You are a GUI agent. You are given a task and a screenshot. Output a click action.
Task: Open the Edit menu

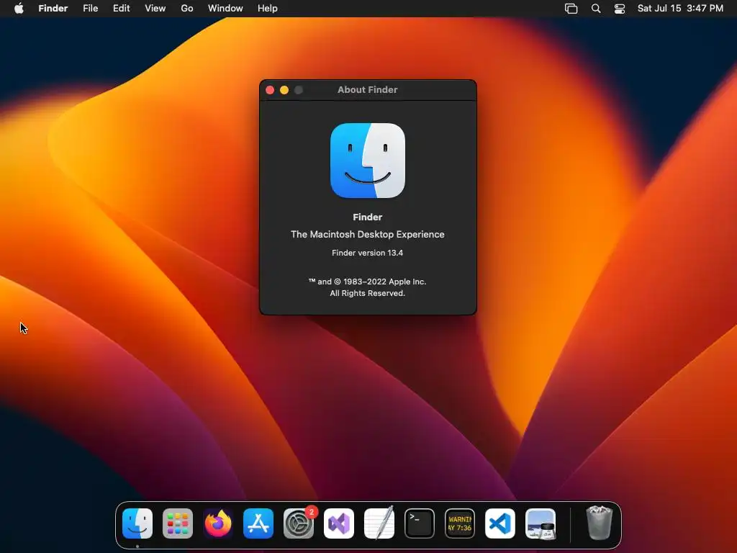pyautogui.click(x=121, y=9)
